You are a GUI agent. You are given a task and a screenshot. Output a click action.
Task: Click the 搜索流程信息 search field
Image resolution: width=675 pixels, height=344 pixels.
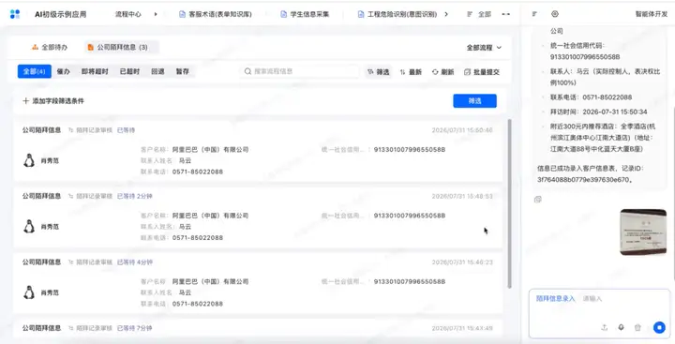click(299, 71)
